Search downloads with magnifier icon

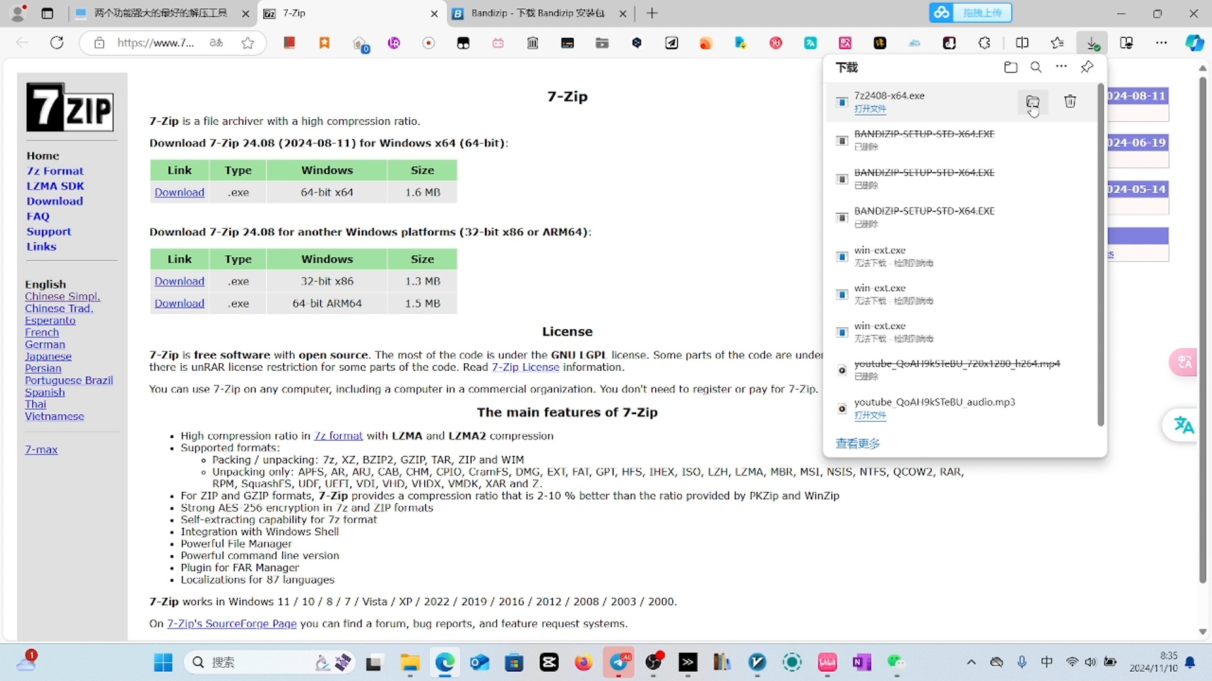click(x=1036, y=67)
